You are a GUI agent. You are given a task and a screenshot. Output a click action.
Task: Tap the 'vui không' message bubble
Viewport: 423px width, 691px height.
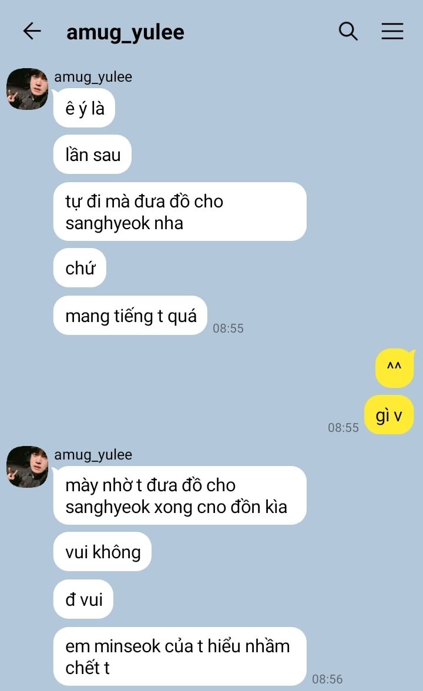pos(102,552)
